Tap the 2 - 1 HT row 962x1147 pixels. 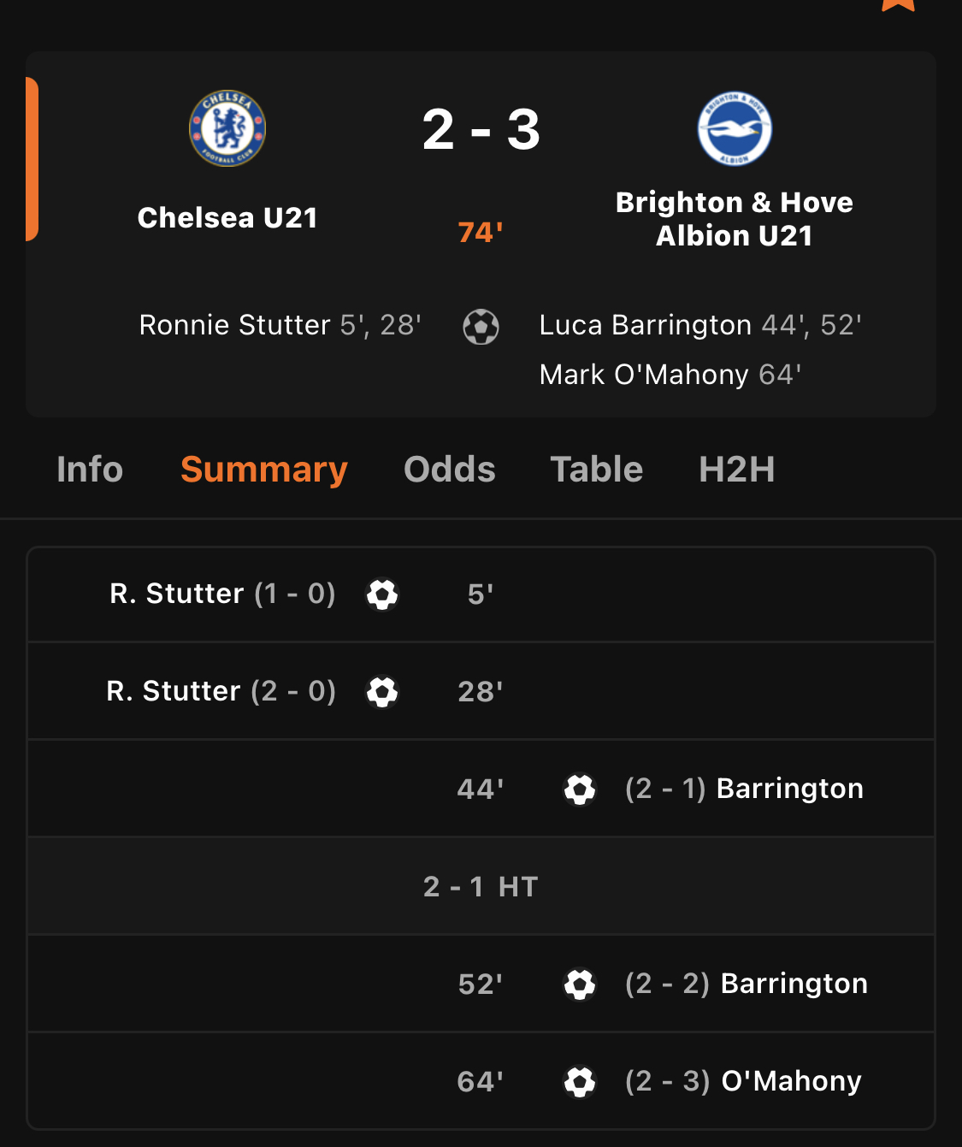481,886
